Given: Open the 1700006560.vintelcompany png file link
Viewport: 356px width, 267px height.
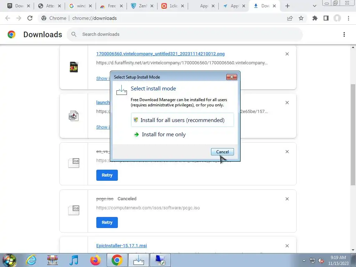Looking at the screenshot, I should coord(160,54).
